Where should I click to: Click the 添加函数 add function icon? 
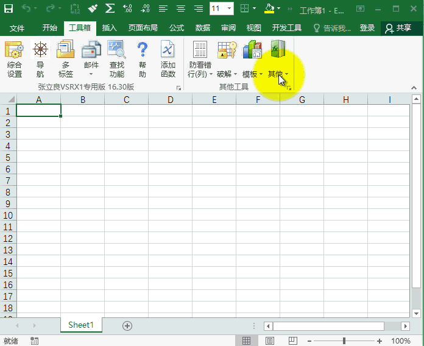tap(168, 60)
